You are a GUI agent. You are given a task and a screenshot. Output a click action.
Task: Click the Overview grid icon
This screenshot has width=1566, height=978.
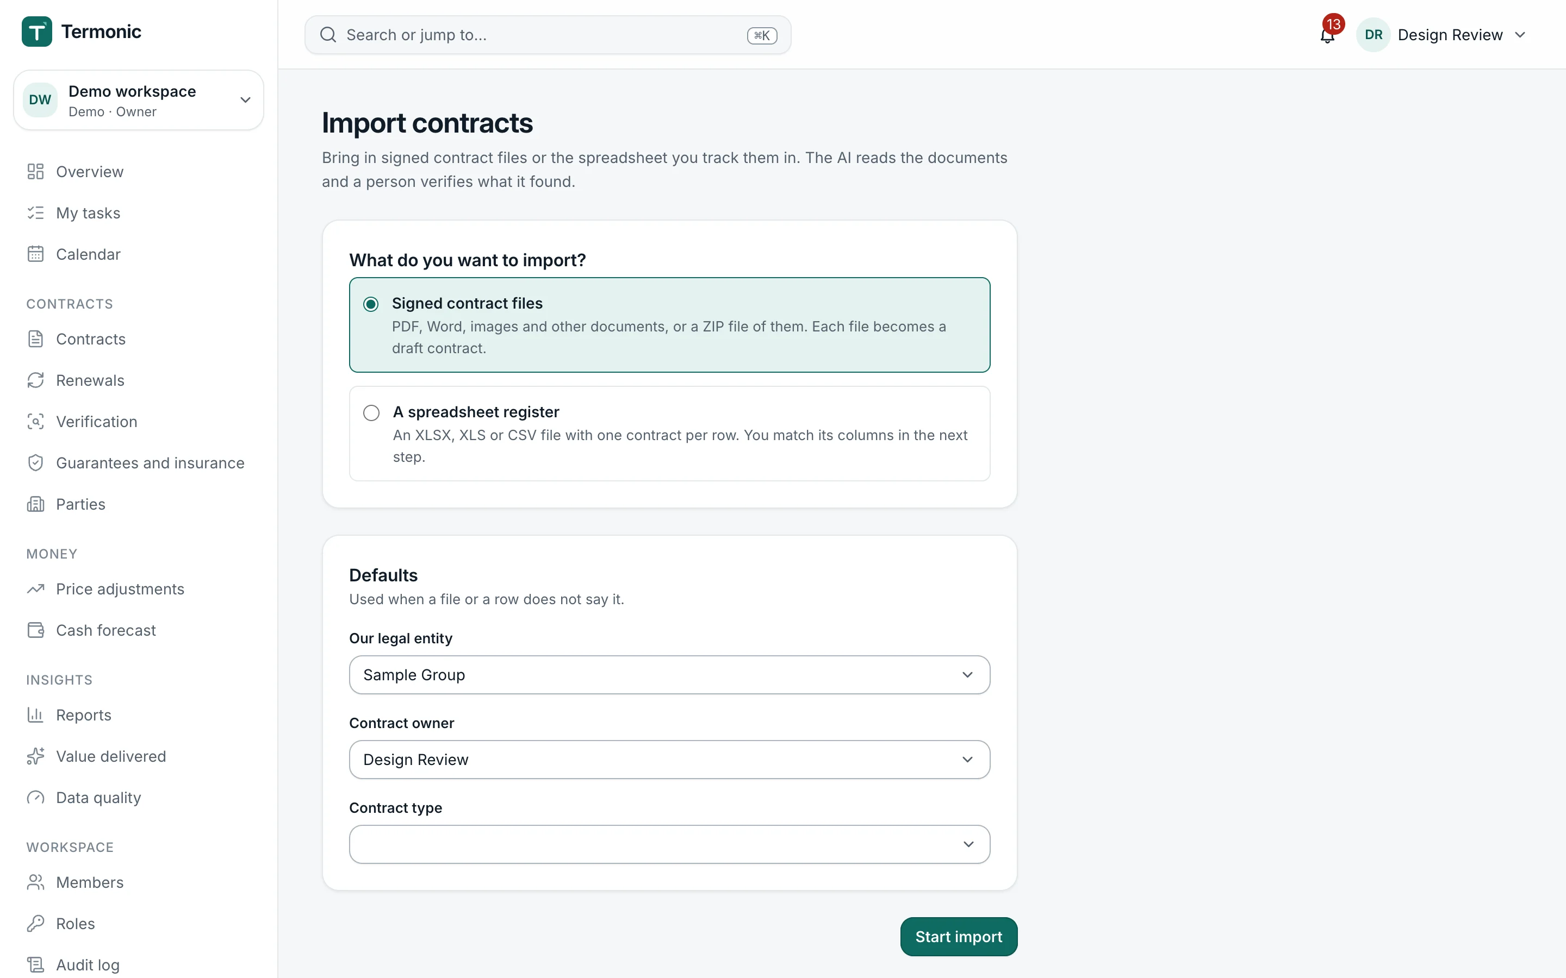pyautogui.click(x=35, y=171)
